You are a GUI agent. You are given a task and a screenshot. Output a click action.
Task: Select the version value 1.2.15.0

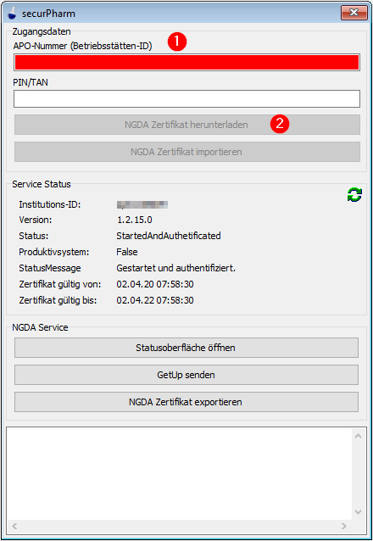135,220
